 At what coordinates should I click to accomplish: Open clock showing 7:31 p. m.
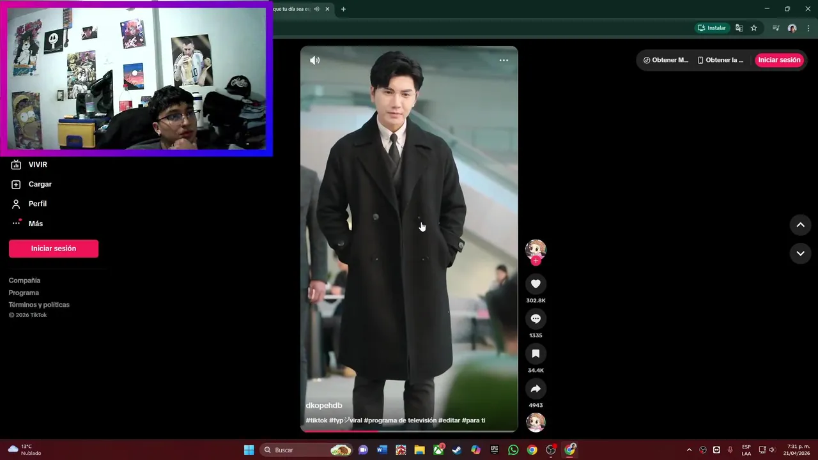(x=797, y=450)
